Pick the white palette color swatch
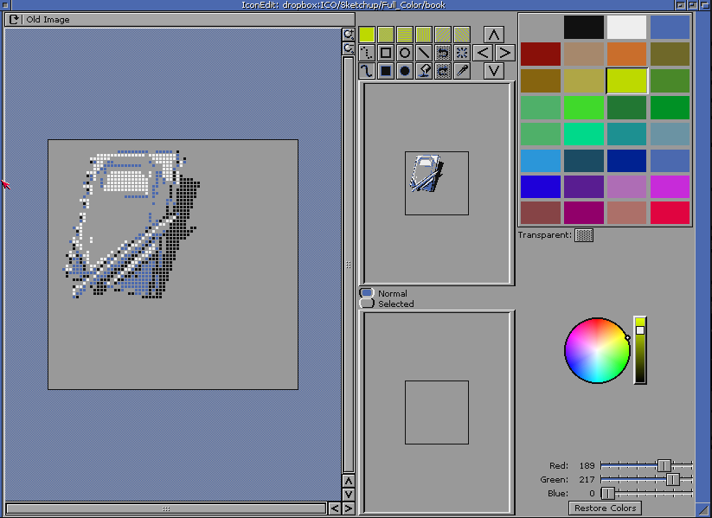 pyautogui.click(x=627, y=27)
